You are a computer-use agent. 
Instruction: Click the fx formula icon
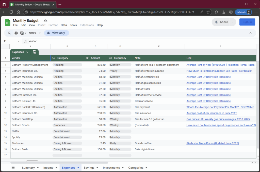25,41
